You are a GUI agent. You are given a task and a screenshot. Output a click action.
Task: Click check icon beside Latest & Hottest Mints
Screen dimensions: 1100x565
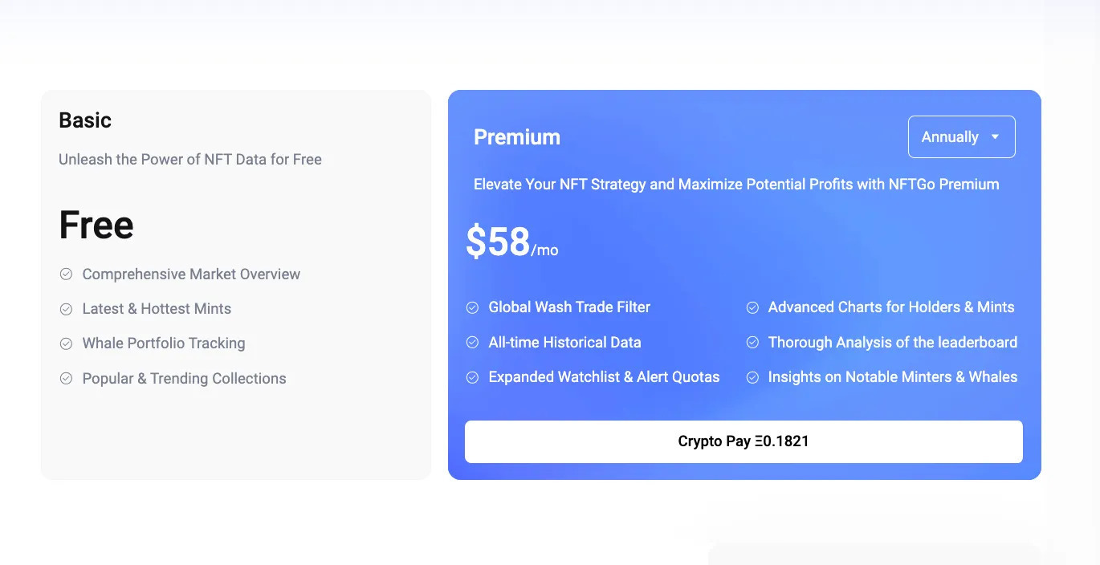pos(66,309)
